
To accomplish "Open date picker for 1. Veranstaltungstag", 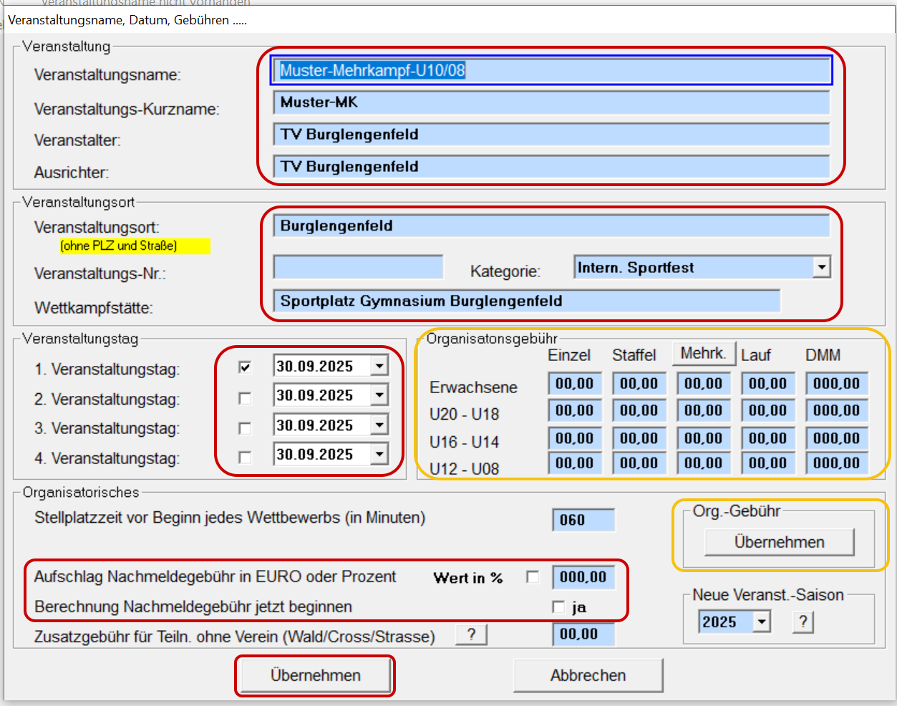I will coord(379,367).
